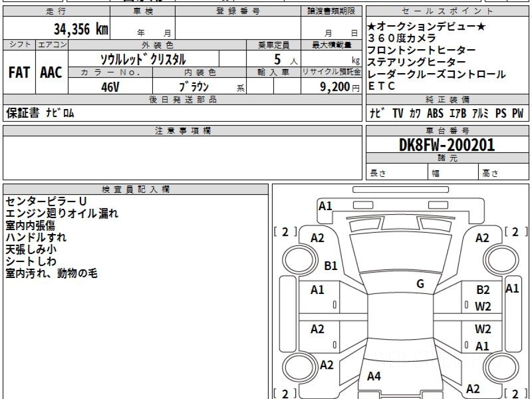
Task: Click the 後日発送部品 header
Action: pos(183,100)
